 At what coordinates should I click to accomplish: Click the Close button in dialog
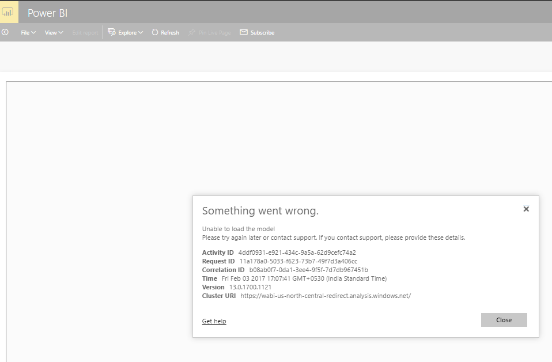coord(504,320)
